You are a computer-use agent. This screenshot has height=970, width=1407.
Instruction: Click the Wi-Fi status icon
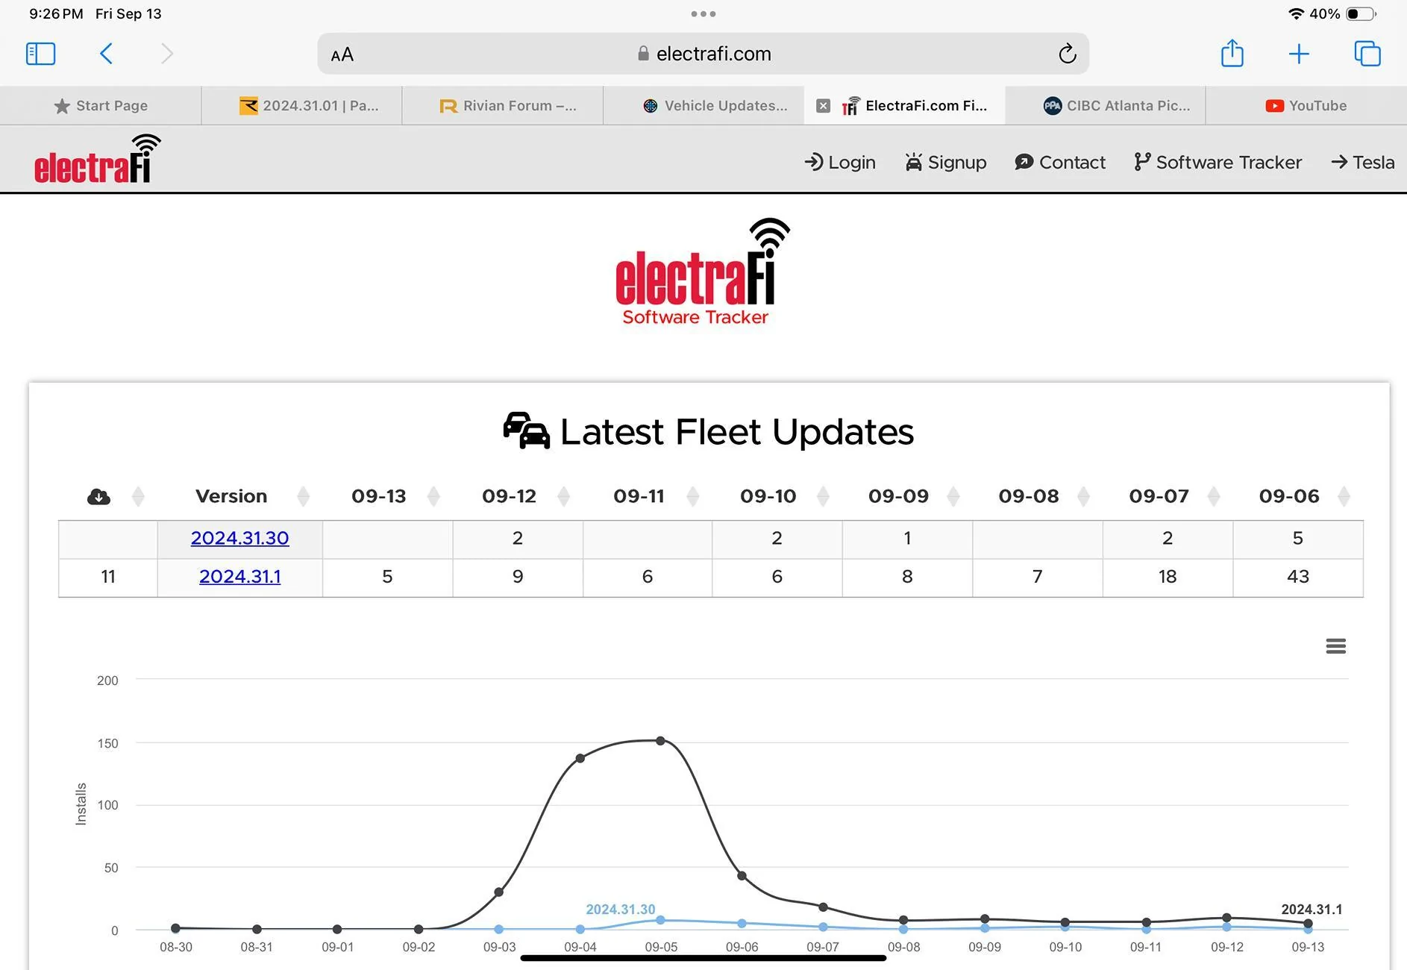1297,13
